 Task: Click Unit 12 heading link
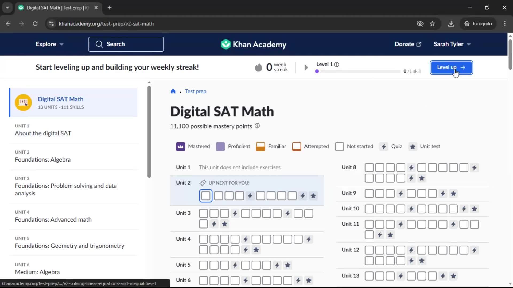[351, 250]
